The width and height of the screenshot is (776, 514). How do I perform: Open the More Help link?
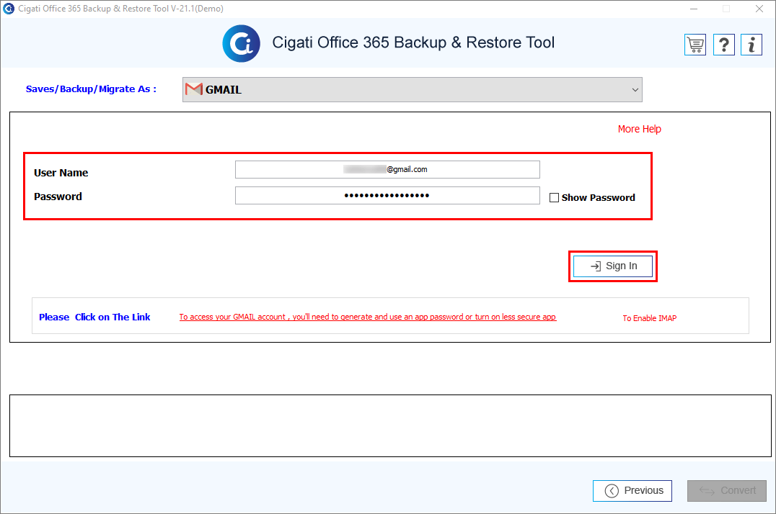click(x=640, y=129)
